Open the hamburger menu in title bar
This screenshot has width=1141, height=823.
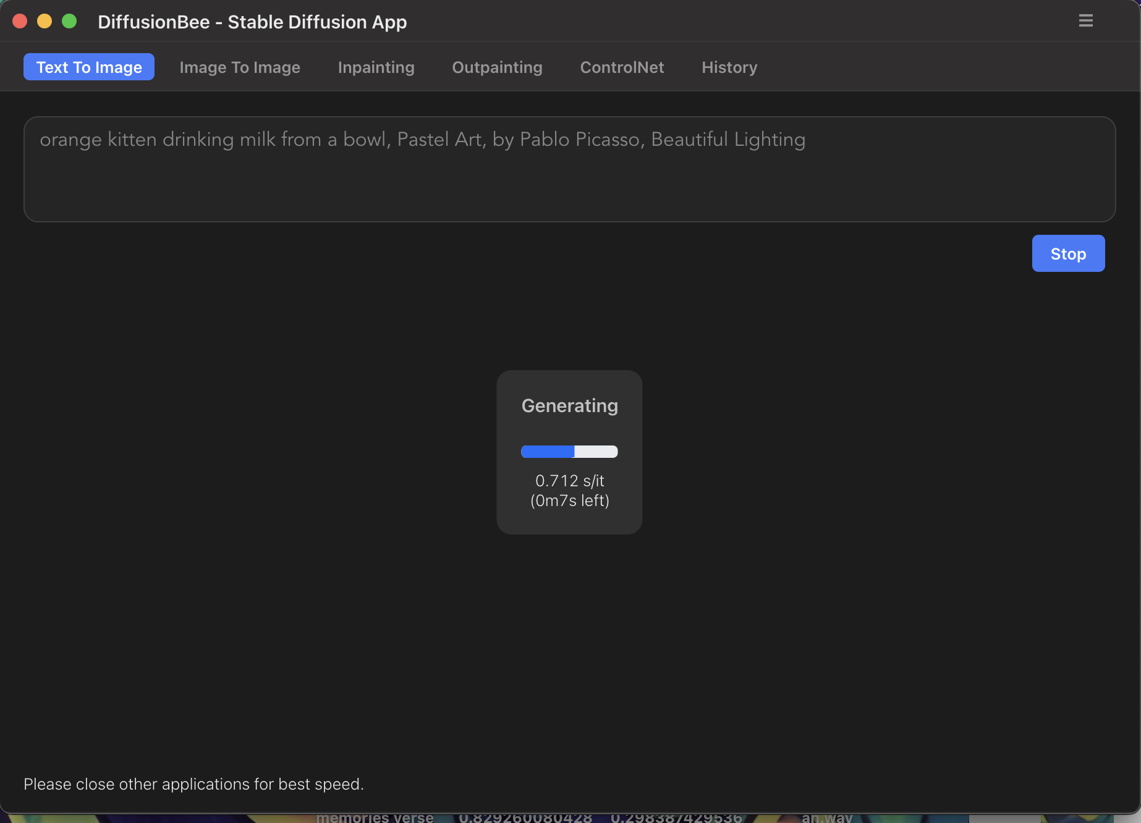click(x=1085, y=21)
